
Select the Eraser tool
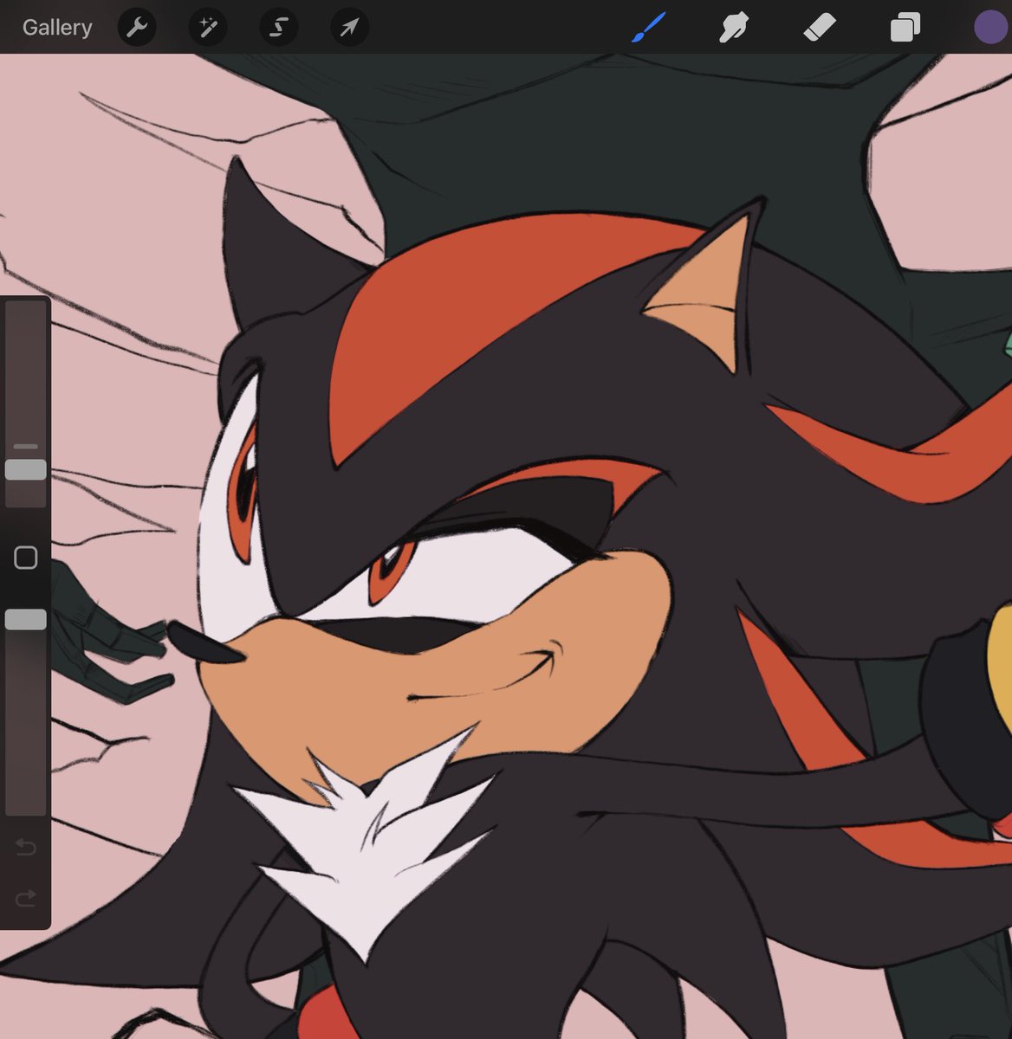(819, 28)
